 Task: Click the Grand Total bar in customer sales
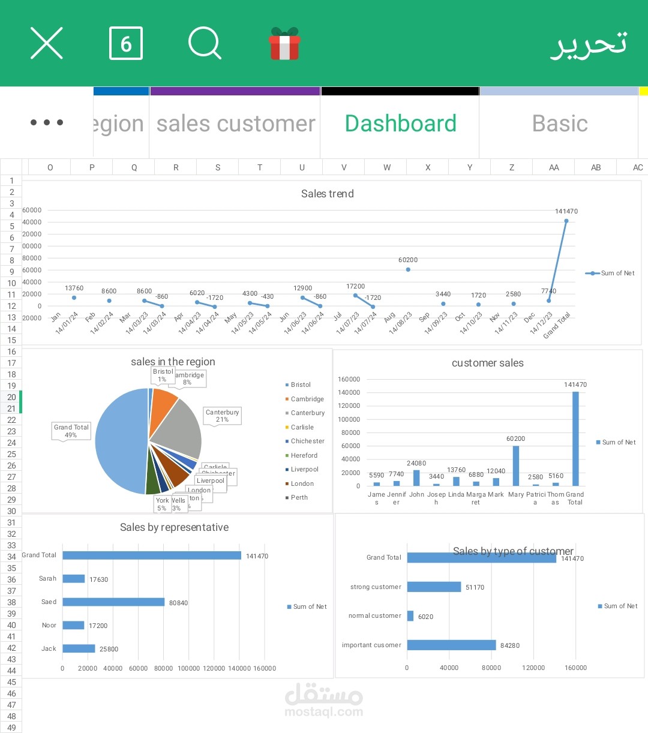coord(575,439)
